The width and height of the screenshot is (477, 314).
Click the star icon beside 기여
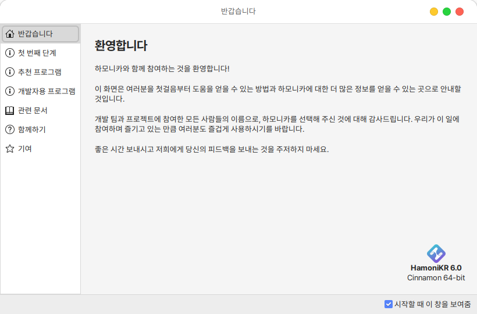point(10,149)
